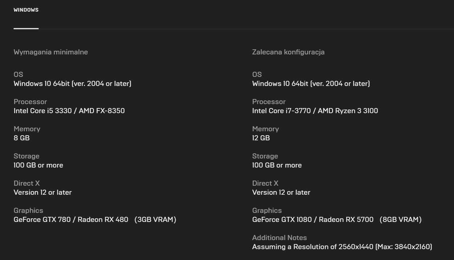Image resolution: width=454 pixels, height=260 pixels.
Task: Click Version 12 or later under recommended Direct X
Action: (x=281, y=192)
